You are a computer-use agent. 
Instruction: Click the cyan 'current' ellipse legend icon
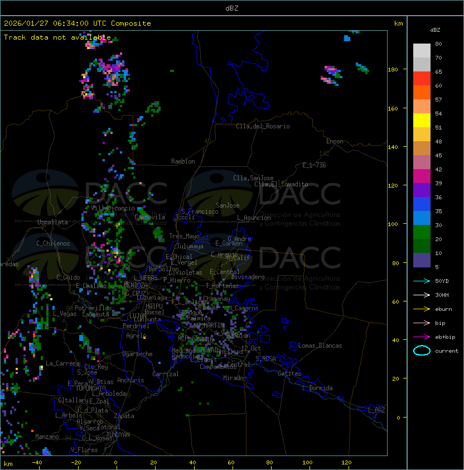coord(422,351)
